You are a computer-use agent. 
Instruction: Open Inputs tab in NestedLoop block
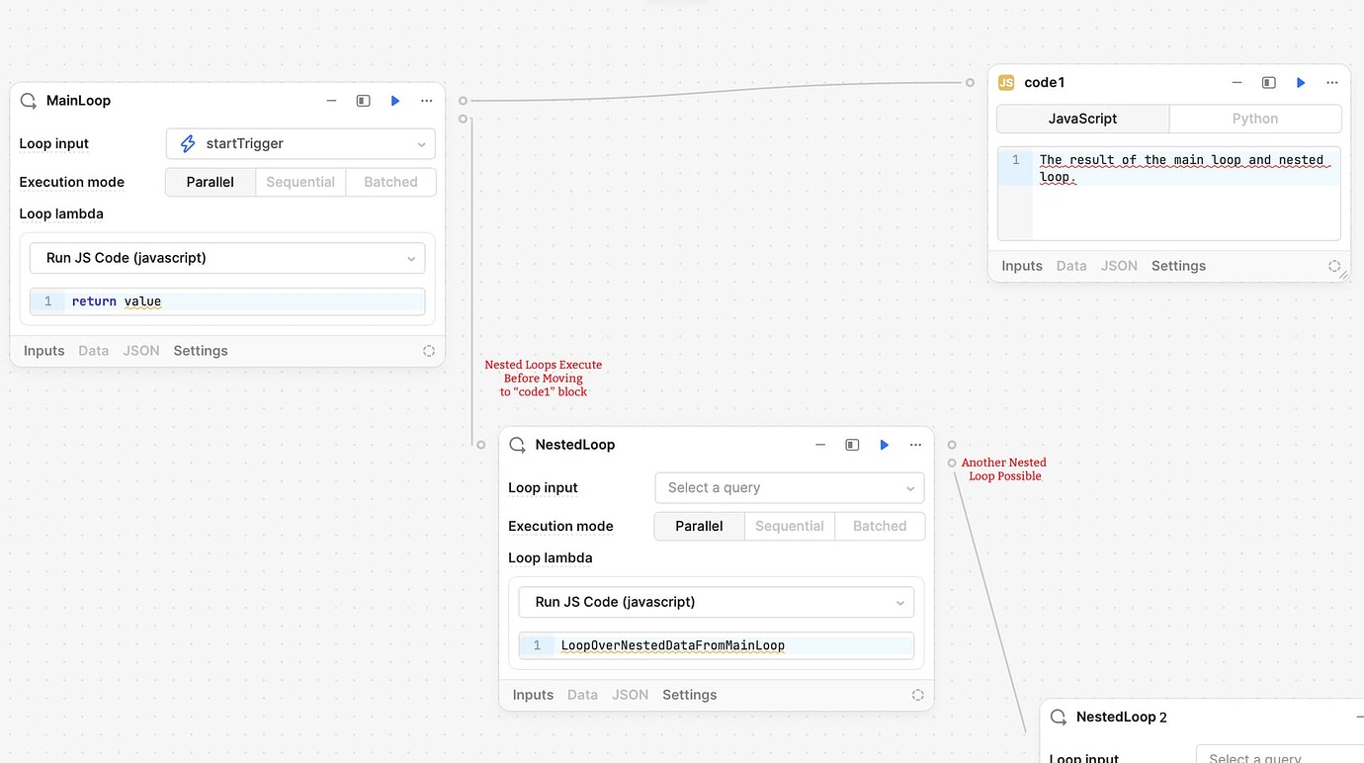534,695
